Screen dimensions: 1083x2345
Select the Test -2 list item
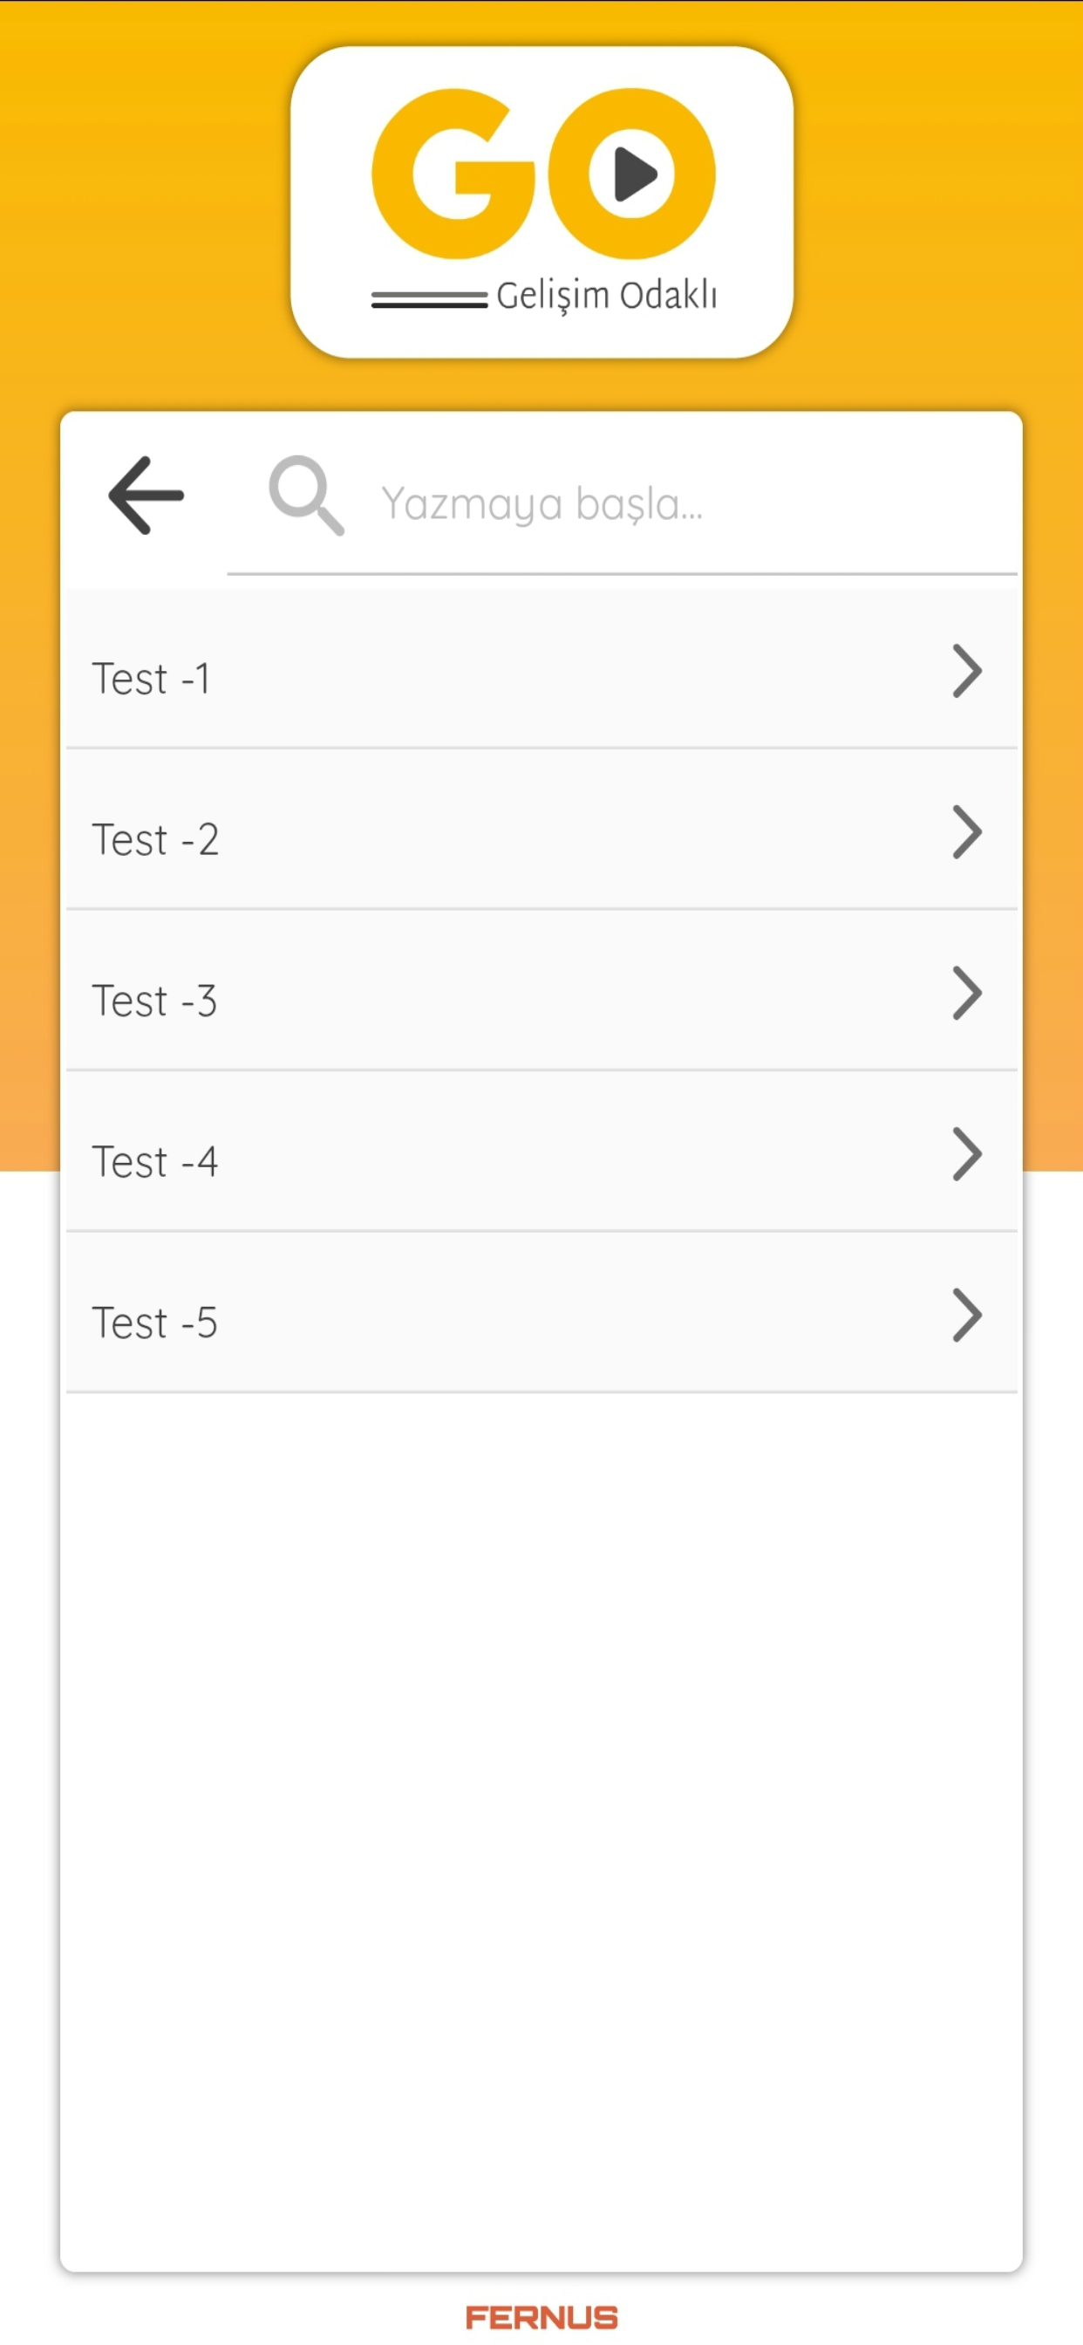pyautogui.click(x=541, y=830)
